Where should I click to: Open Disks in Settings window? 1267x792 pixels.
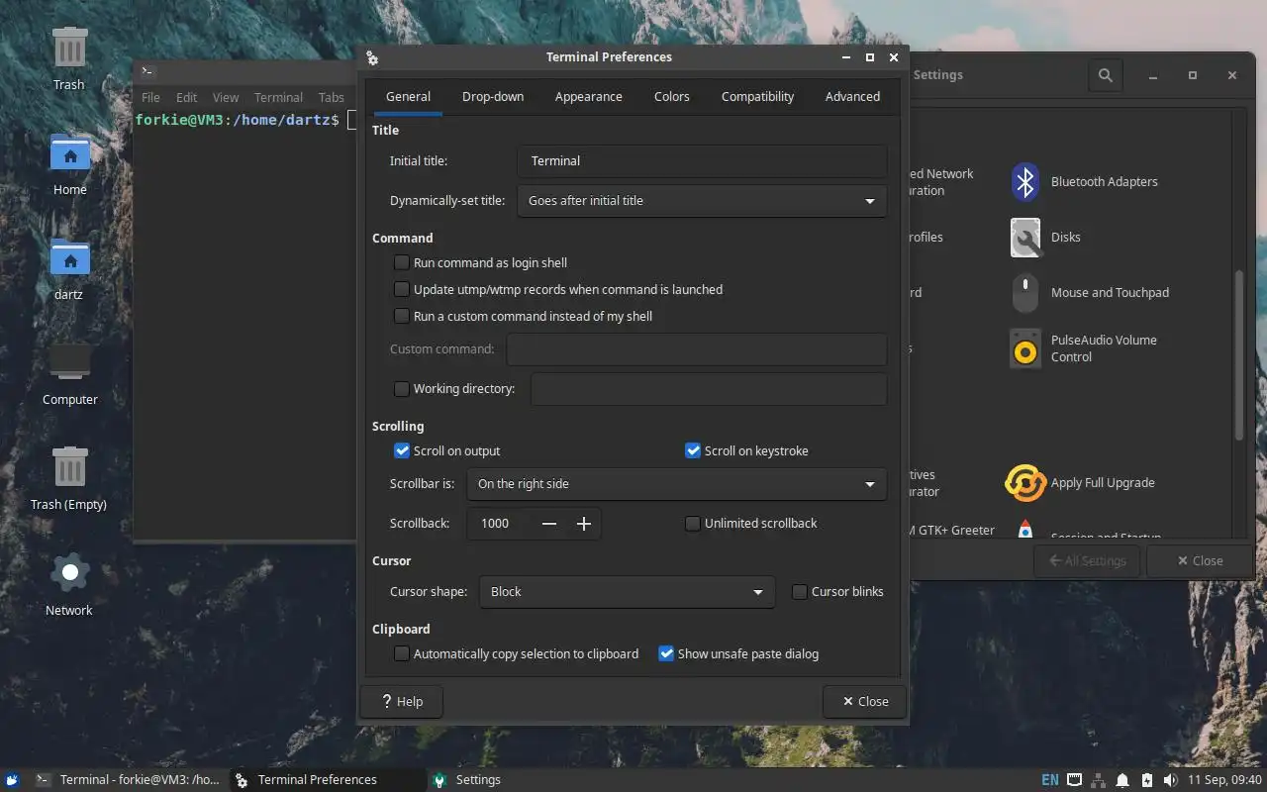tap(1045, 238)
